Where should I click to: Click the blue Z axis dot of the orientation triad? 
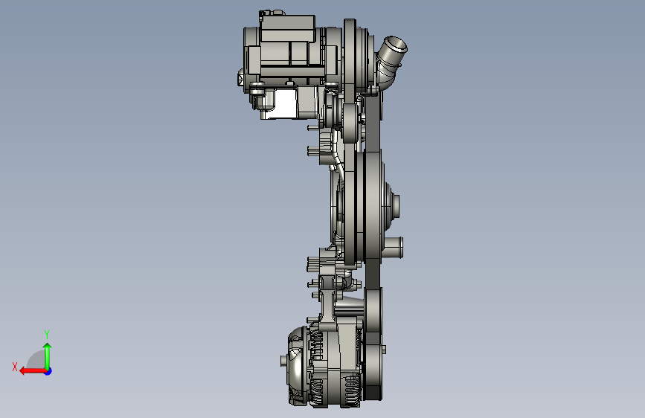tap(48, 371)
